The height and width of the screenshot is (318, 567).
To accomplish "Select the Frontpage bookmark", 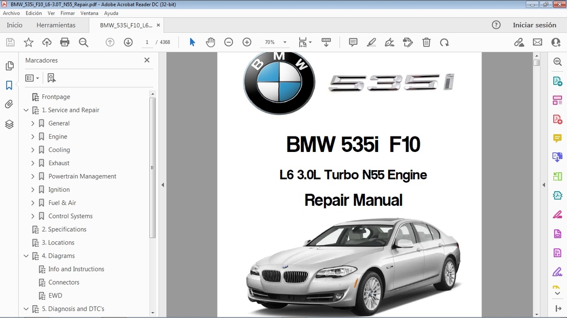I will pos(56,97).
